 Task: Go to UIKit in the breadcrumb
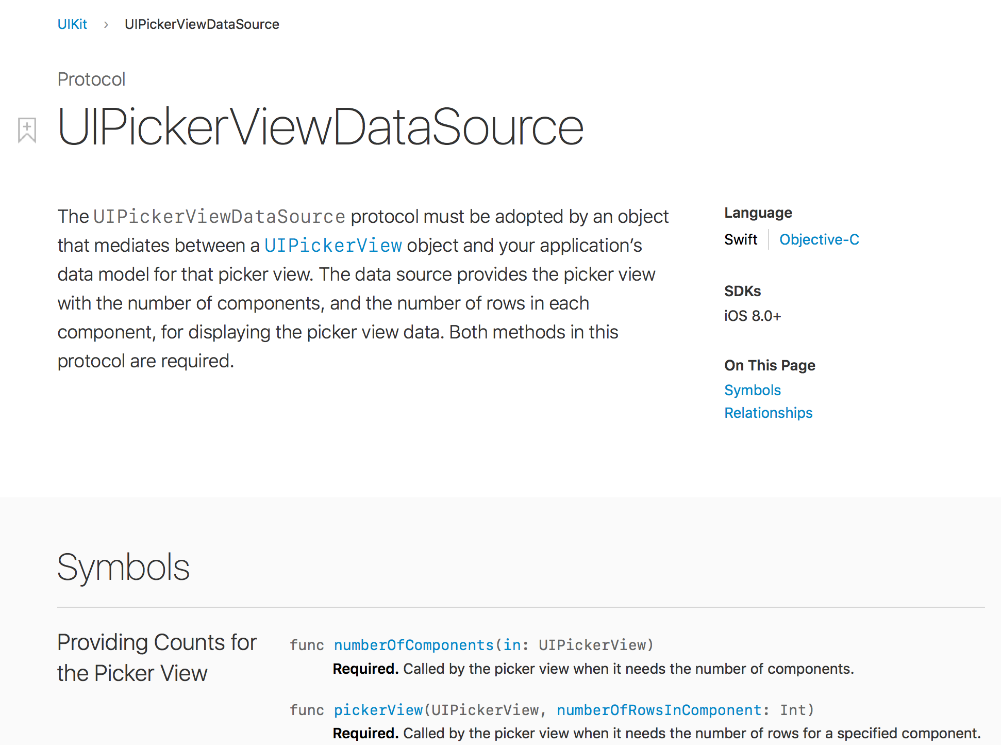(x=72, y=24)
